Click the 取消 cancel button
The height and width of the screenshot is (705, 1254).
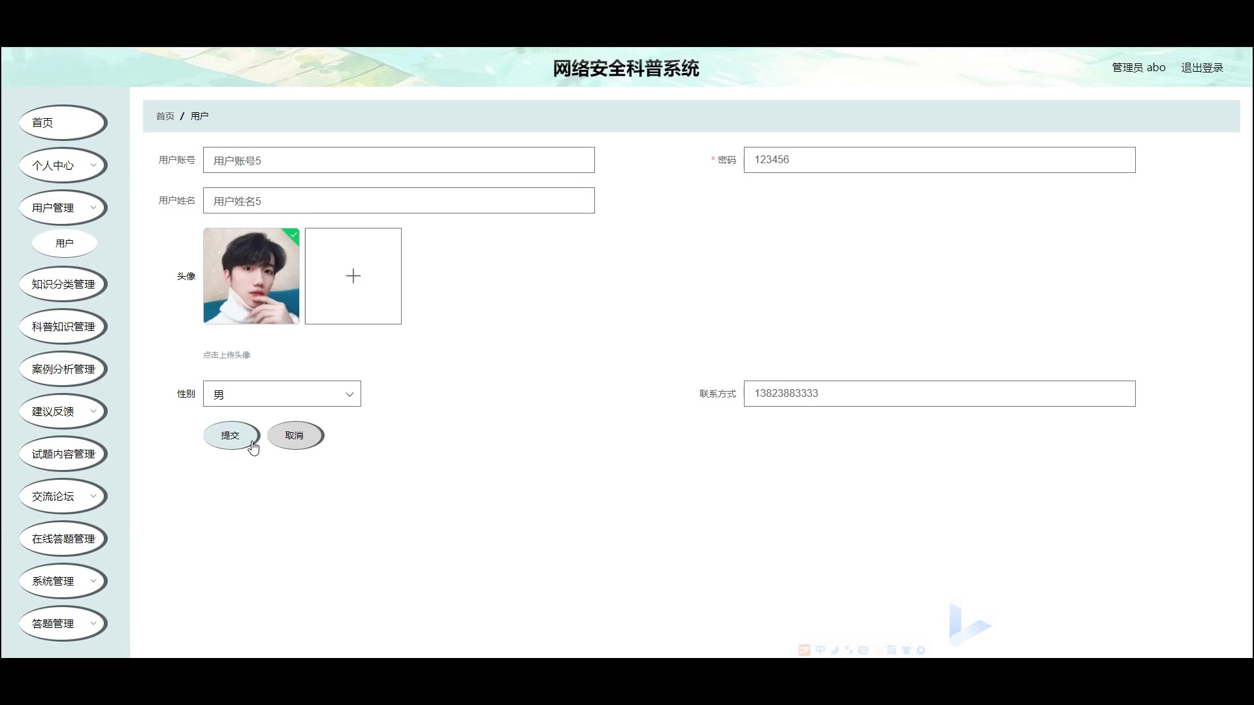pyautogui.click(x=295, y=435)
